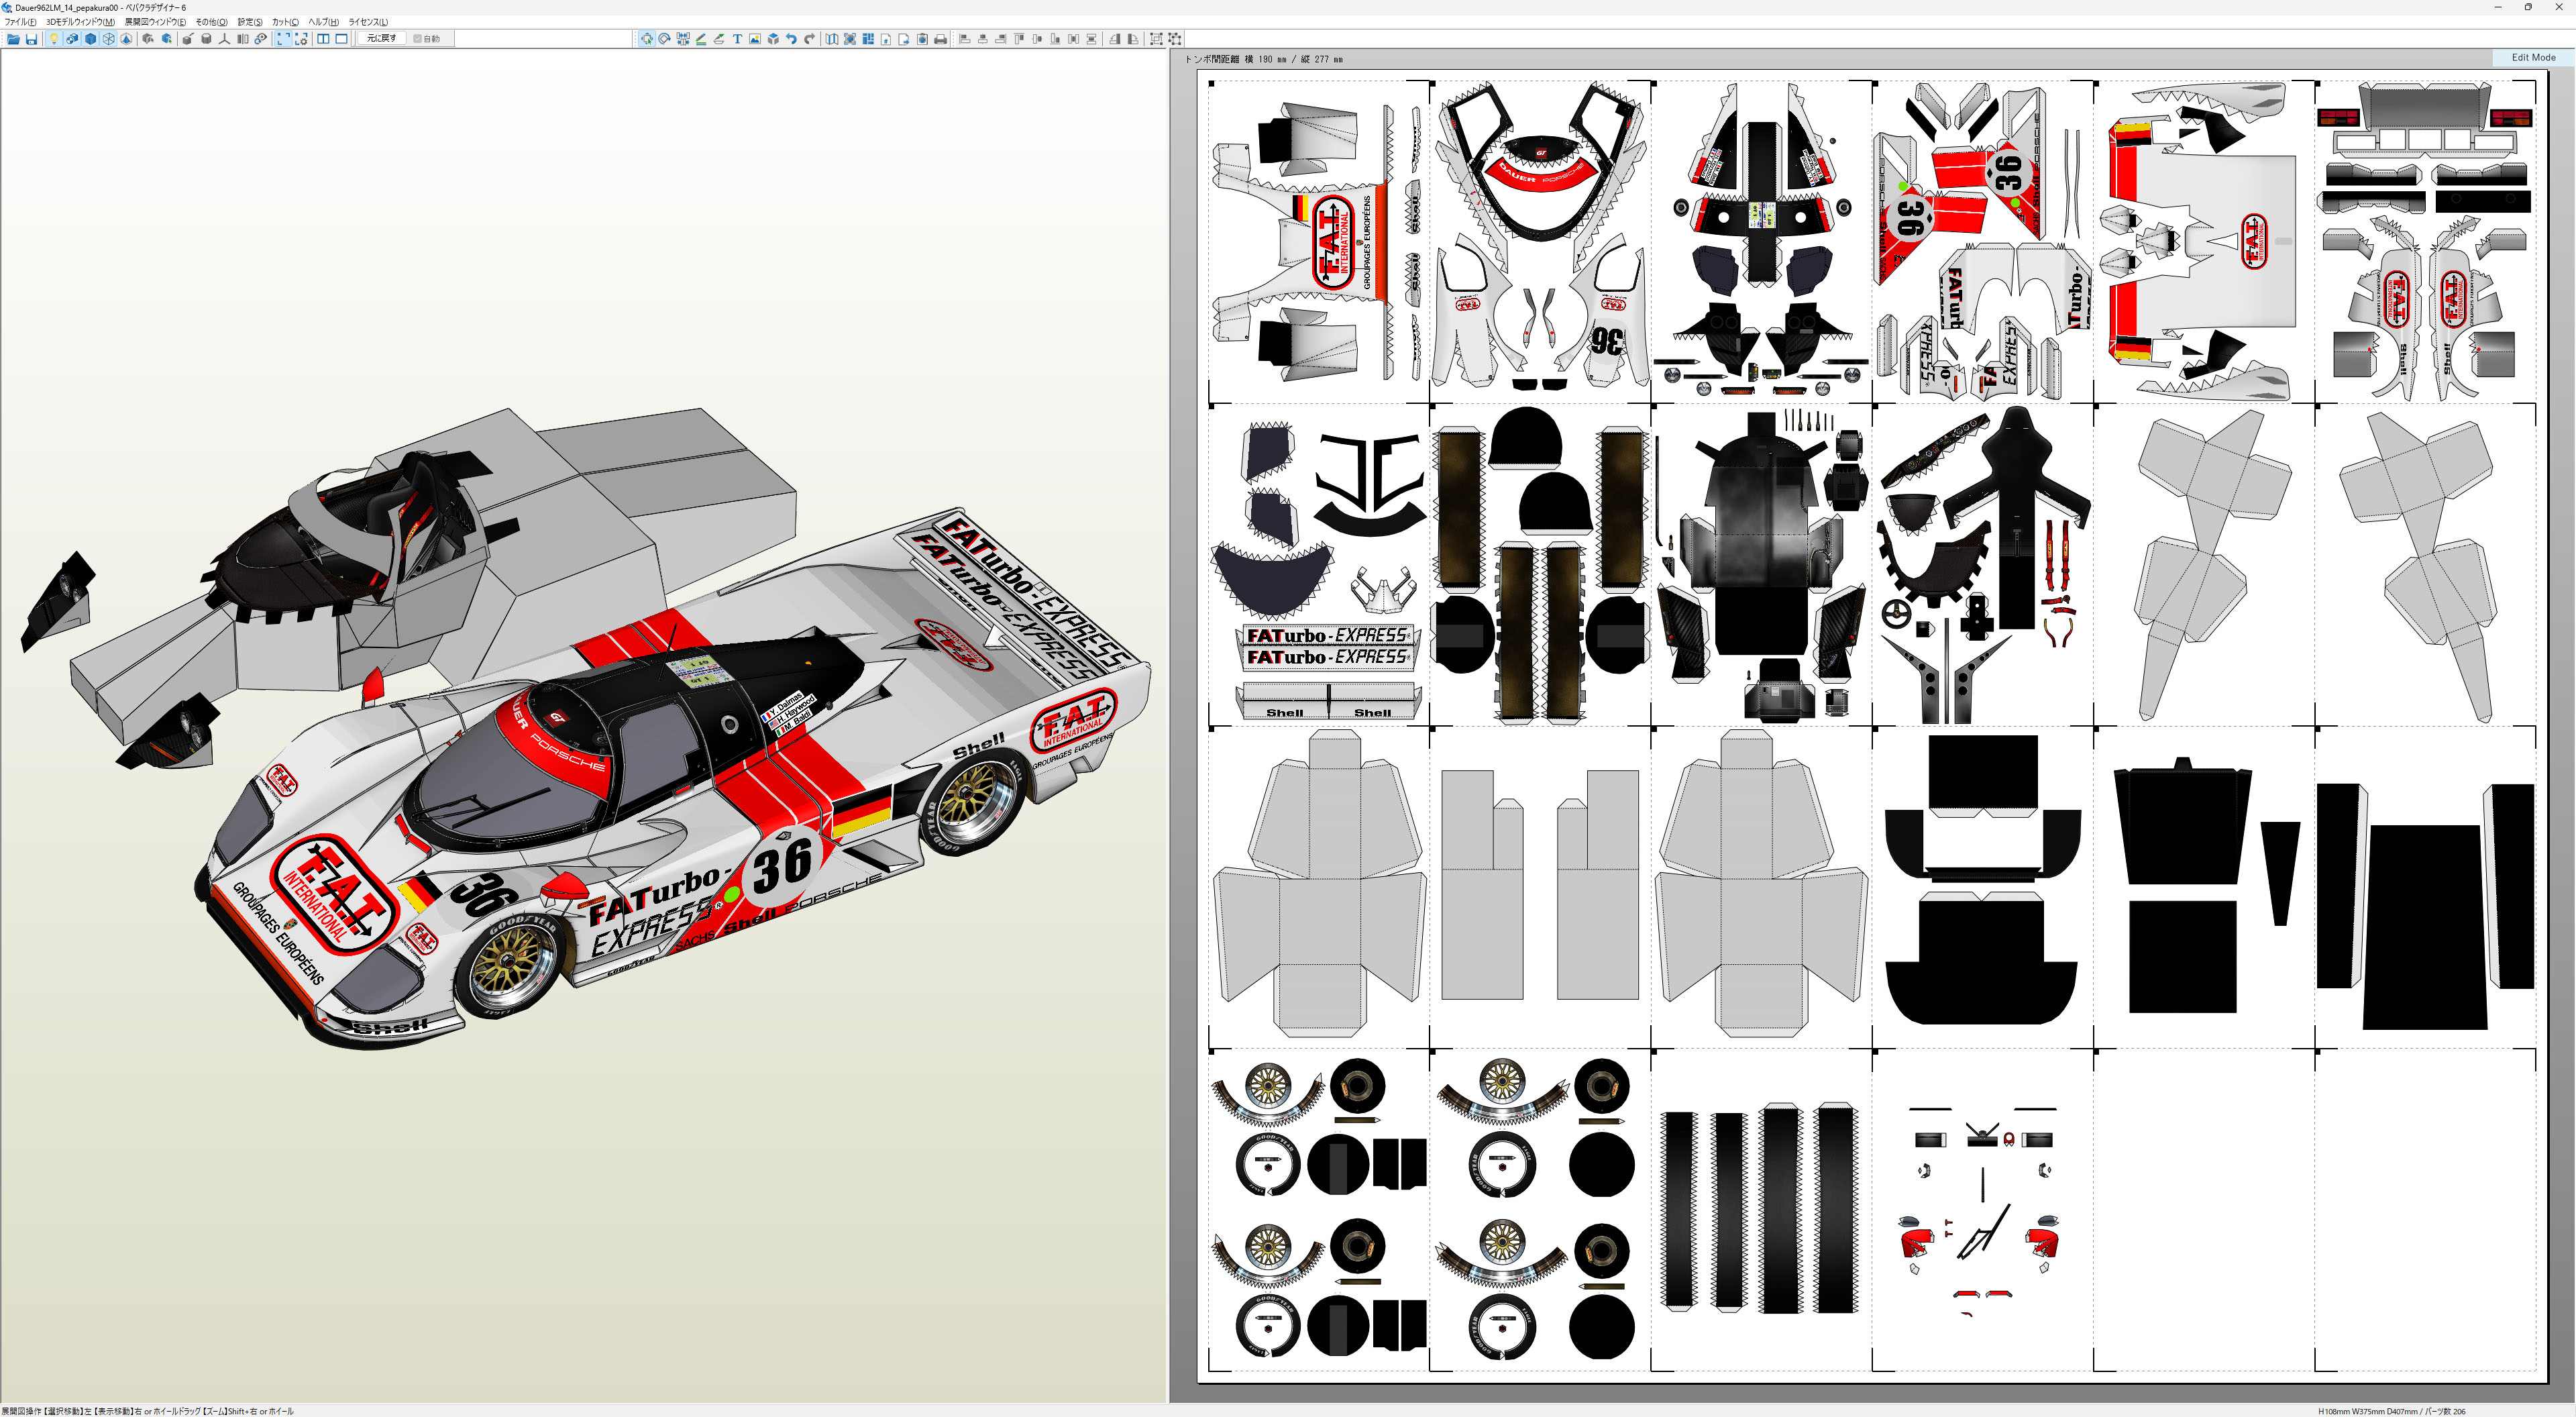Toggle the wireframe cube display icon
Image resolution: width=2576 pixels, height=1417 pixels.
click(108, 39)
